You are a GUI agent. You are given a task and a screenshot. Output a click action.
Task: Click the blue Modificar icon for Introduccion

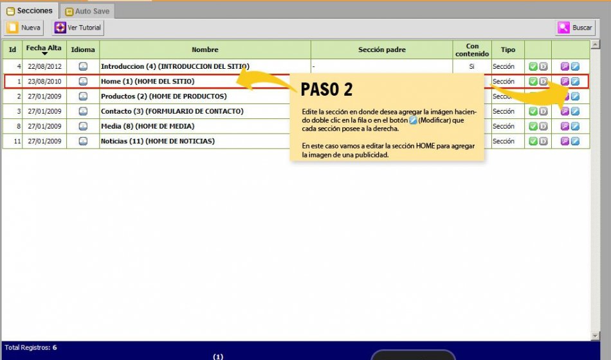tap(575, 66)
